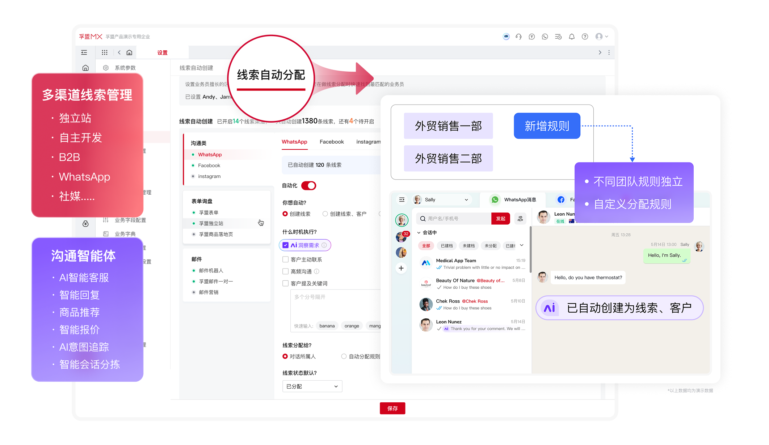Open the apps grid icon

105,52
